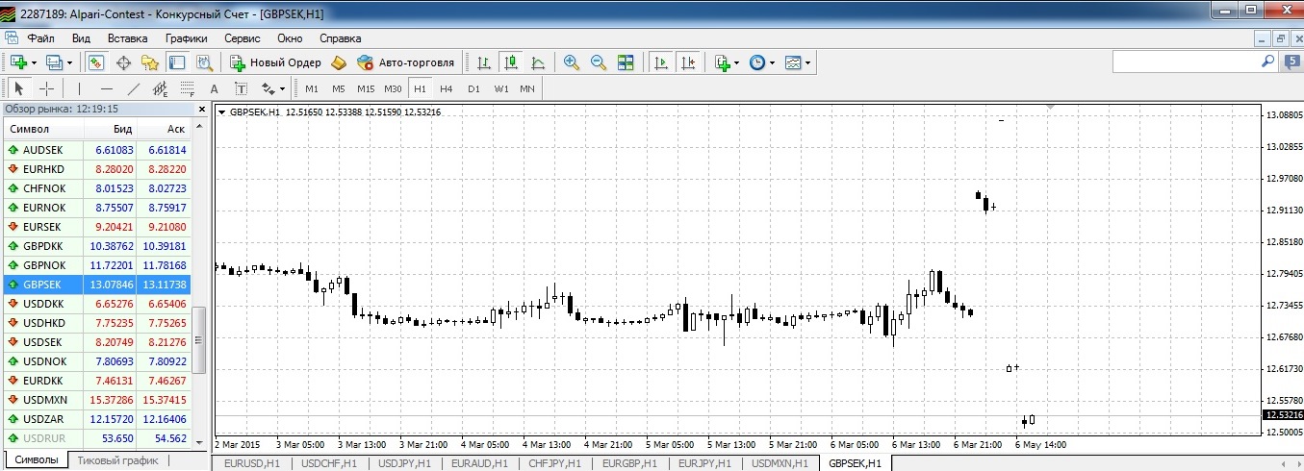Draw a horizontal line tool
The height and width of the screenshot is (471, 1304).
click(106, 88)
